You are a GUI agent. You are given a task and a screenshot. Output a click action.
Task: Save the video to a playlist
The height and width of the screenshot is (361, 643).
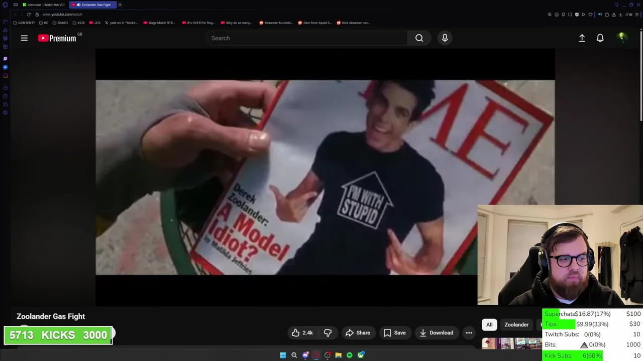pos(394,333)
